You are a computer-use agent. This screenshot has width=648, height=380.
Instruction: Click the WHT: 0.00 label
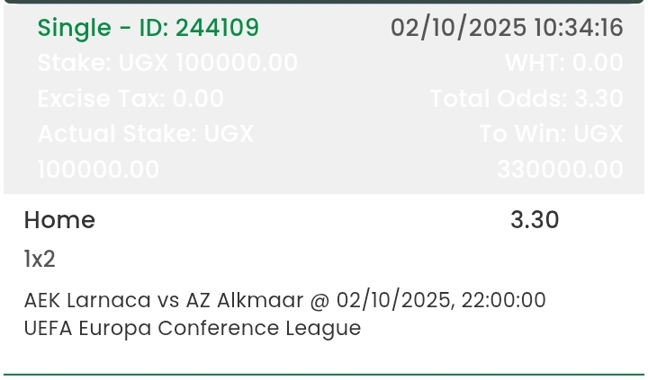[564, 63]
